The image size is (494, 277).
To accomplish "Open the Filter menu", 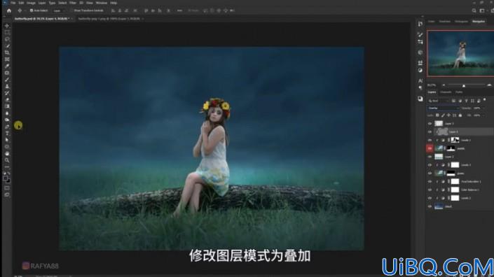I will (73, 3).
